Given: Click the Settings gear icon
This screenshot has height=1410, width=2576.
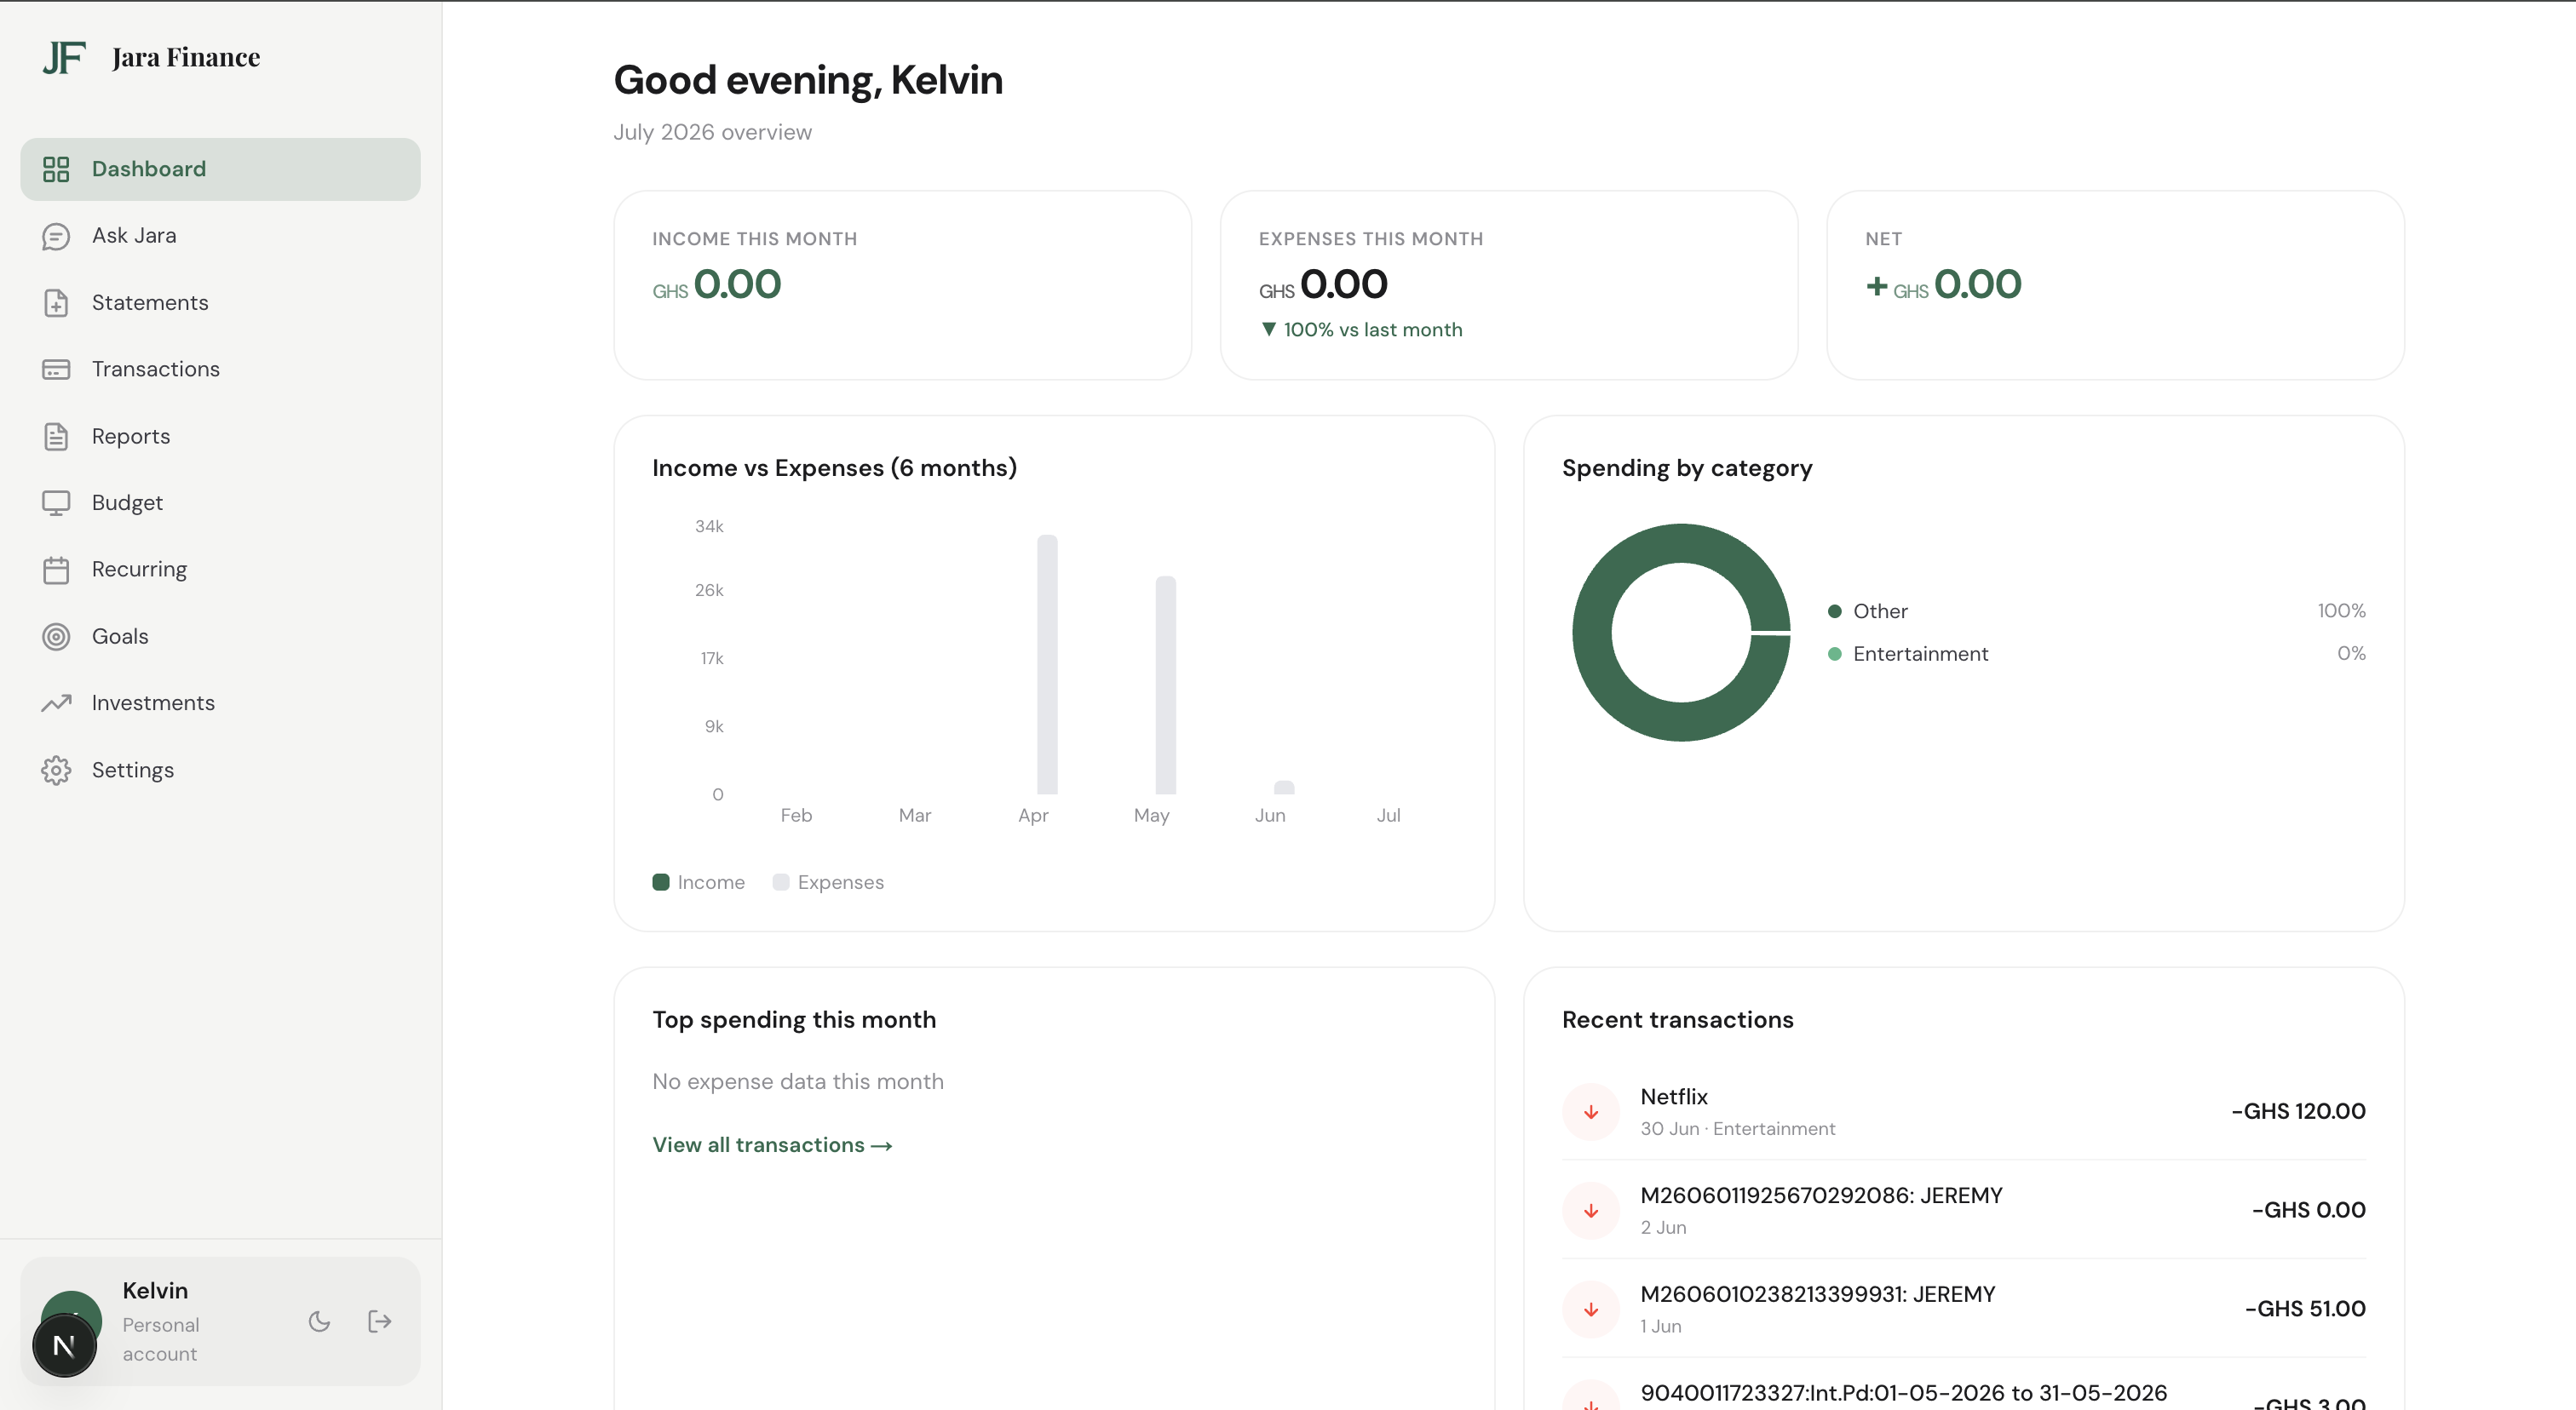Looking at the screenshot, I should pos(56,771).
